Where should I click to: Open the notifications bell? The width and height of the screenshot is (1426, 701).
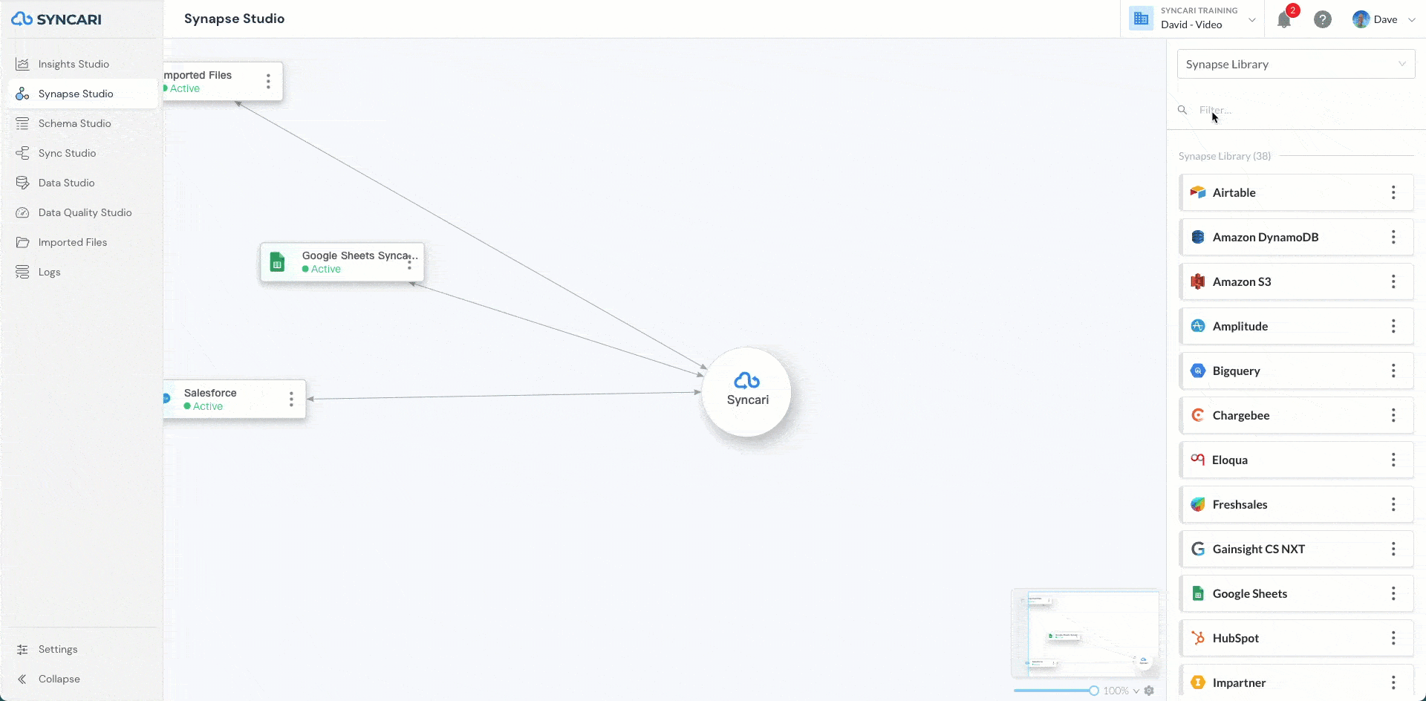click(1284, 20)
